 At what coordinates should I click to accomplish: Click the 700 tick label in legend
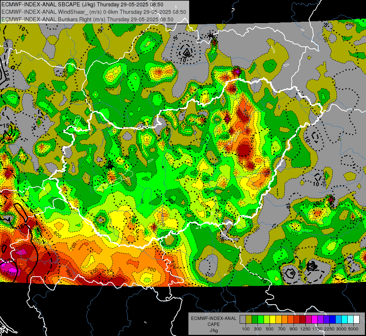[282, 329]
